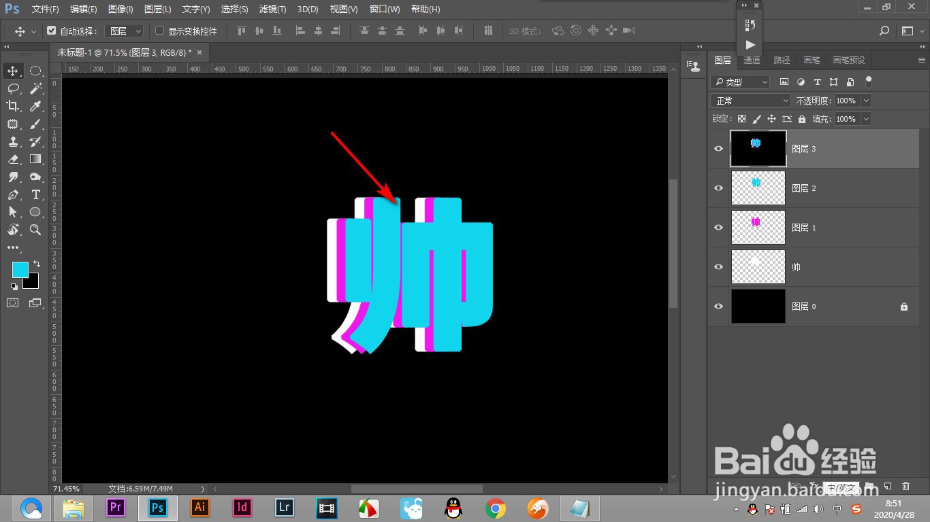Open the 窗口(W) menu
Screen dimensions: 930x522
(x=385, y=9)
